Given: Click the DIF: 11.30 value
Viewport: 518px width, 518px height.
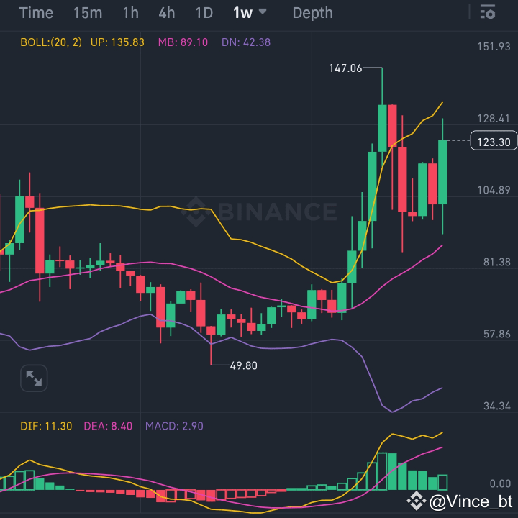Looking at the screenshot, I should coord(46,426).
